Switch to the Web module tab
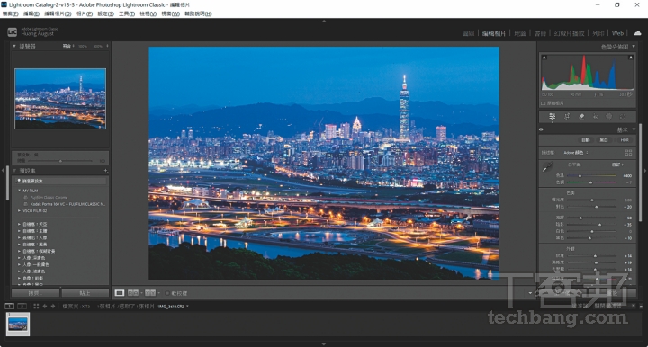 617,33
